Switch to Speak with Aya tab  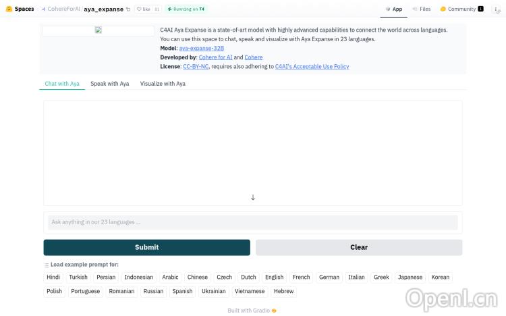[109, 84]
